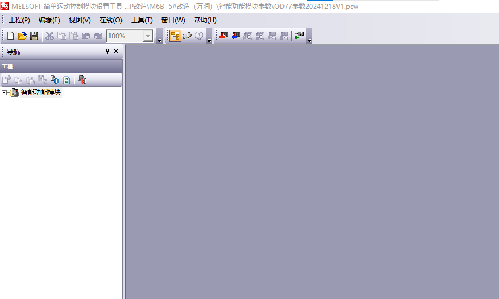The image size is (499, 299).
Task: Save the project with the floppy disk icon
Action: click(x=34, y=36)
